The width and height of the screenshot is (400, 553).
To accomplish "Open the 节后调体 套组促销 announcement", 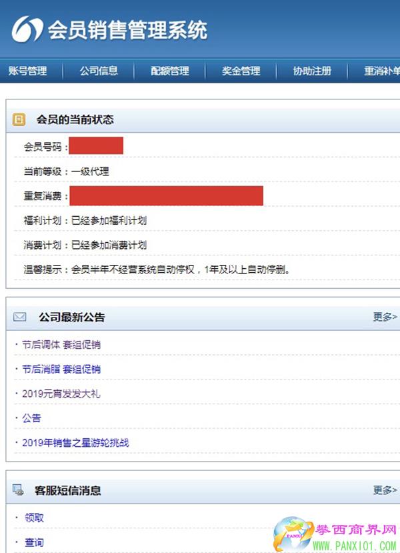I will click(61, 345).
